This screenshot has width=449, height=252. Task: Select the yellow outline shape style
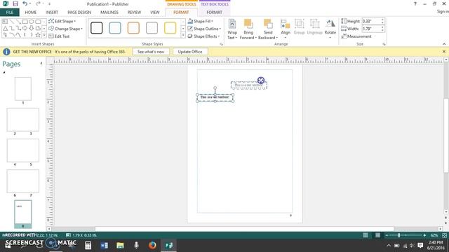(x=170, y=28)
